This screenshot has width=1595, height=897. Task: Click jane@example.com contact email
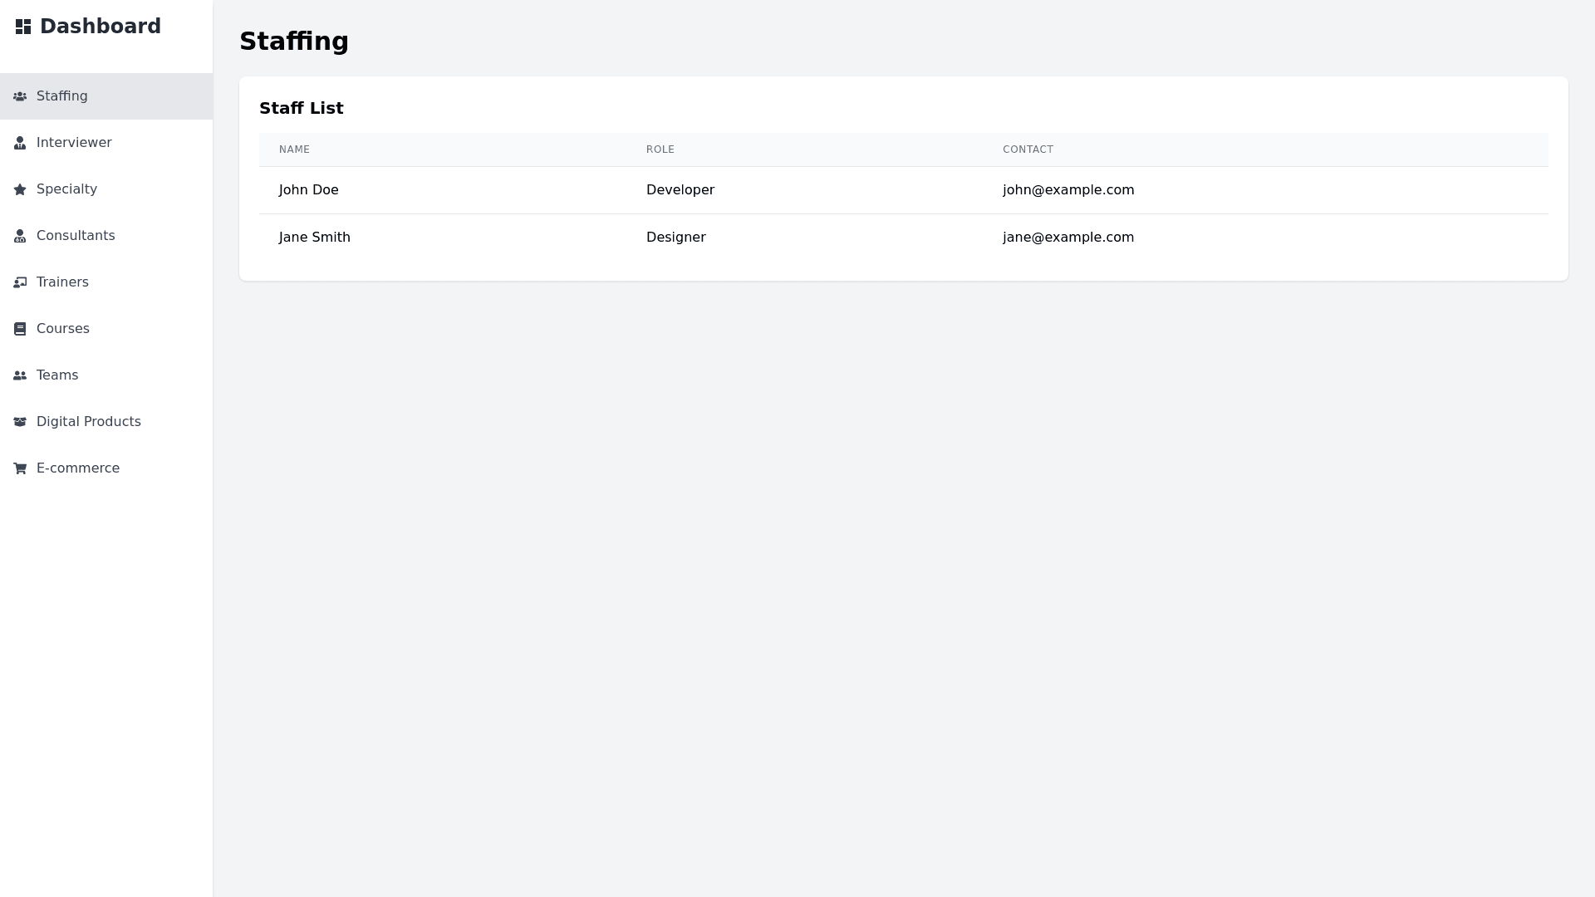coord(1067,238)
